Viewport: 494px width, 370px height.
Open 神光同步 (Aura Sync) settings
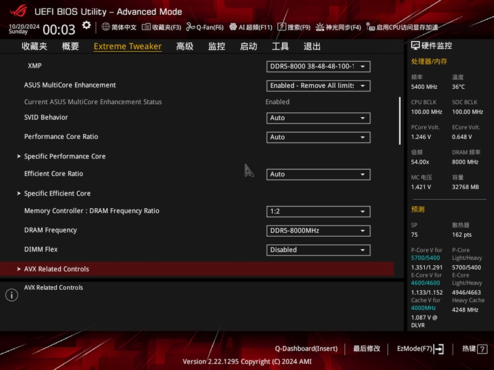[x=338, y=27]
